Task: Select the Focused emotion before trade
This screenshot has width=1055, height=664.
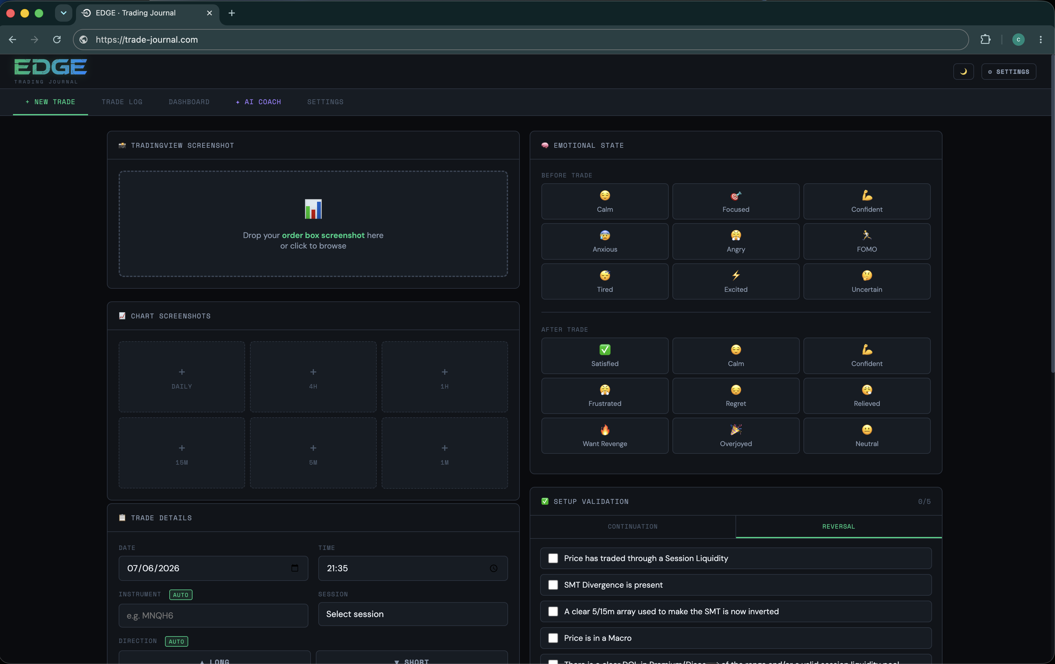Action: 735,201
